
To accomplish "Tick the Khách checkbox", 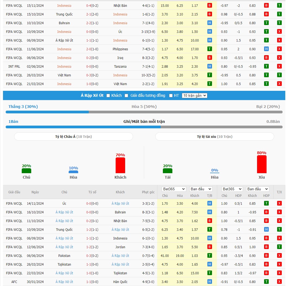I will tap(108, 96).
